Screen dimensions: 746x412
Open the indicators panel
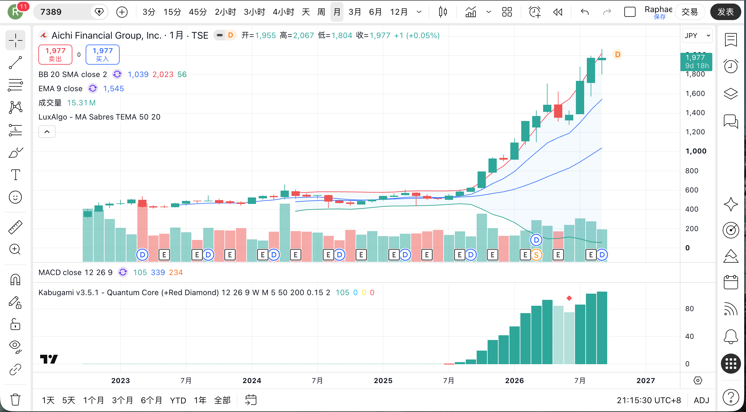[471, 12]
